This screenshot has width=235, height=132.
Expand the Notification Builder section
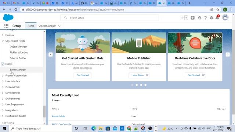coord(3,116)
